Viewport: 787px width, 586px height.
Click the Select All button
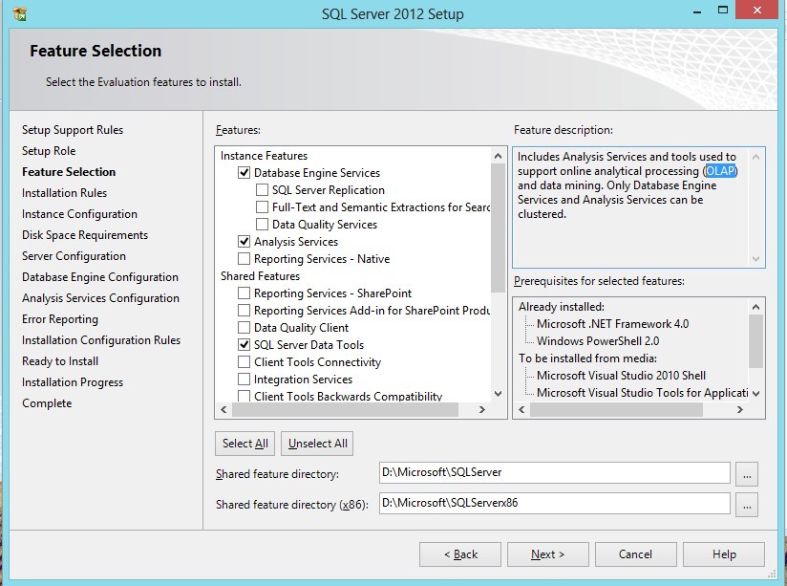(245, 444)
